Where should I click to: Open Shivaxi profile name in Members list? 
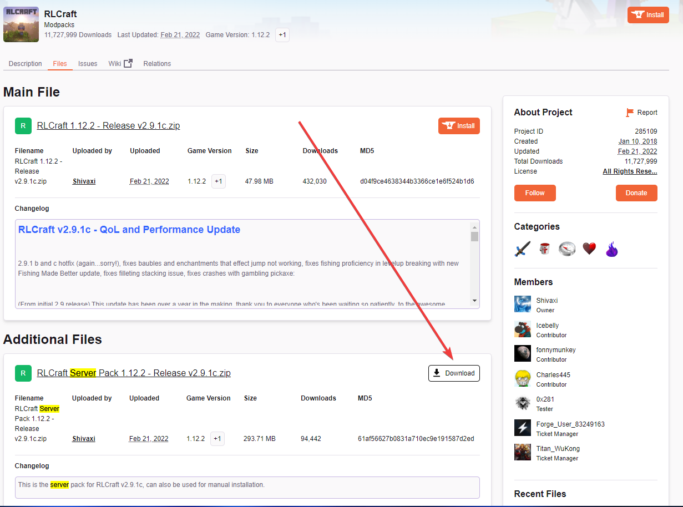pyautogui.click(x=547, y=301)
